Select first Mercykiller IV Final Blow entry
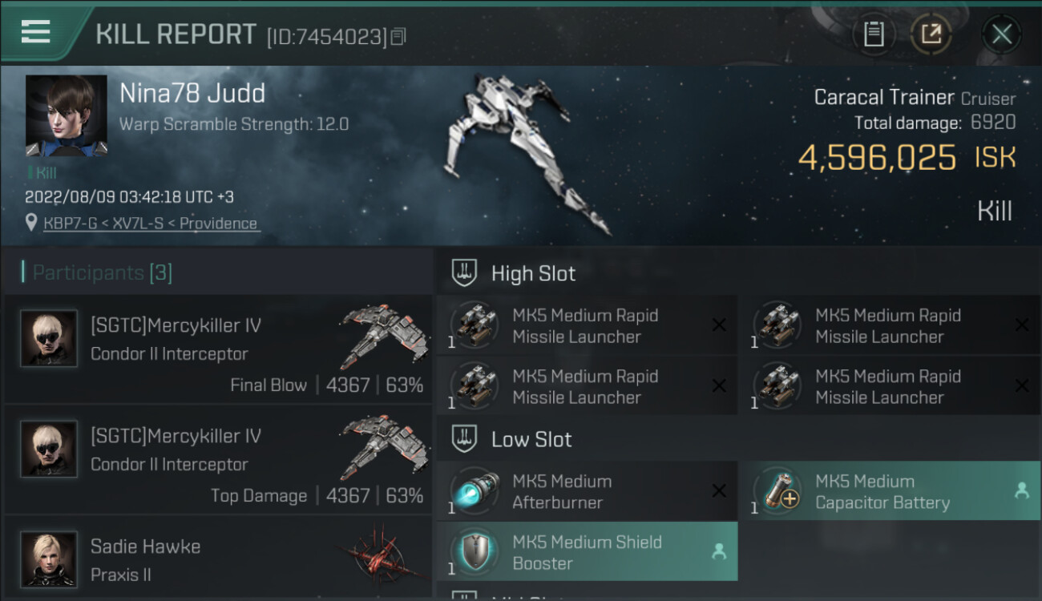The width and height of the screenshot is (1042, 601). [218, 349]
